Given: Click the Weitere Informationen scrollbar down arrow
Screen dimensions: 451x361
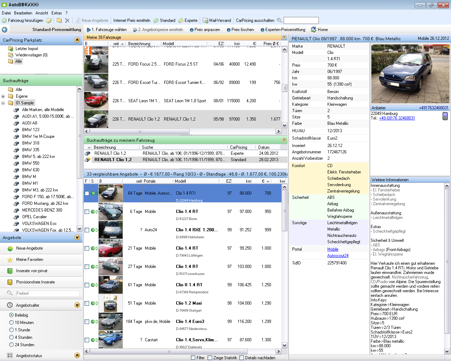Looking at the screenshot, I should pos(447,351).
